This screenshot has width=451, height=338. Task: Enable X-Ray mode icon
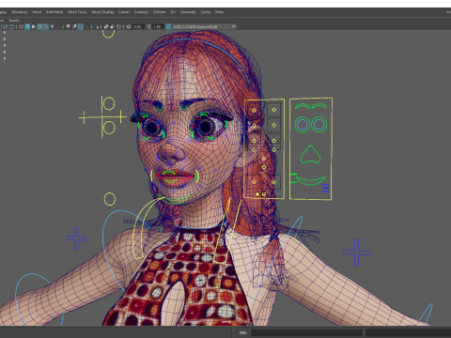point(106,26)
